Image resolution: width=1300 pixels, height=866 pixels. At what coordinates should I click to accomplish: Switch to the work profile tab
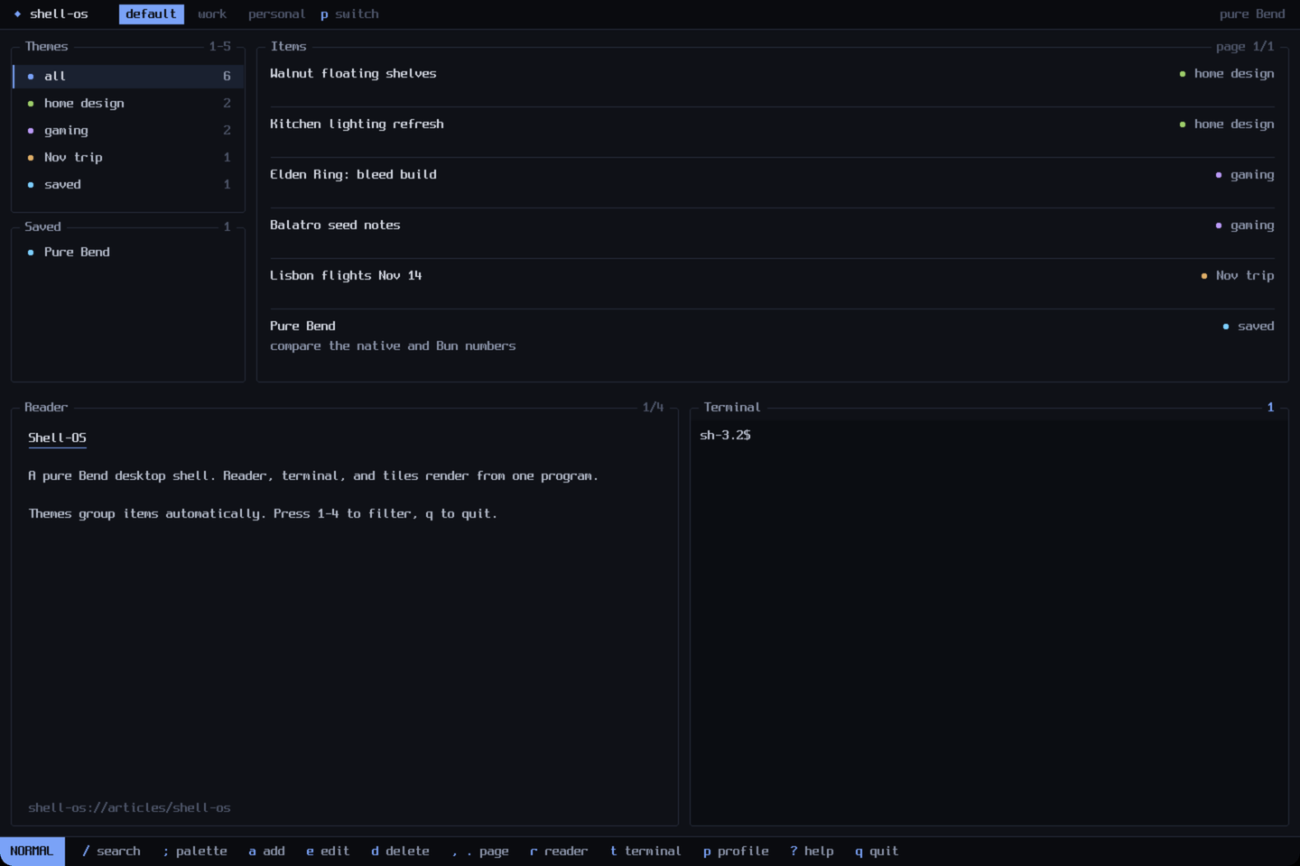click(212, 14)
